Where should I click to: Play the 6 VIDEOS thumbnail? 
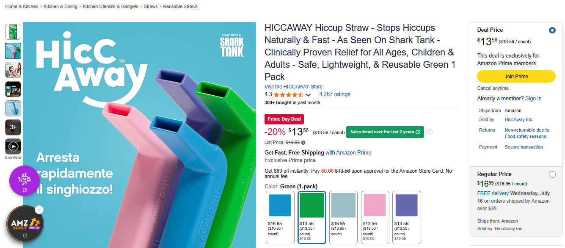pyautogui.click(x=13, y=146)
